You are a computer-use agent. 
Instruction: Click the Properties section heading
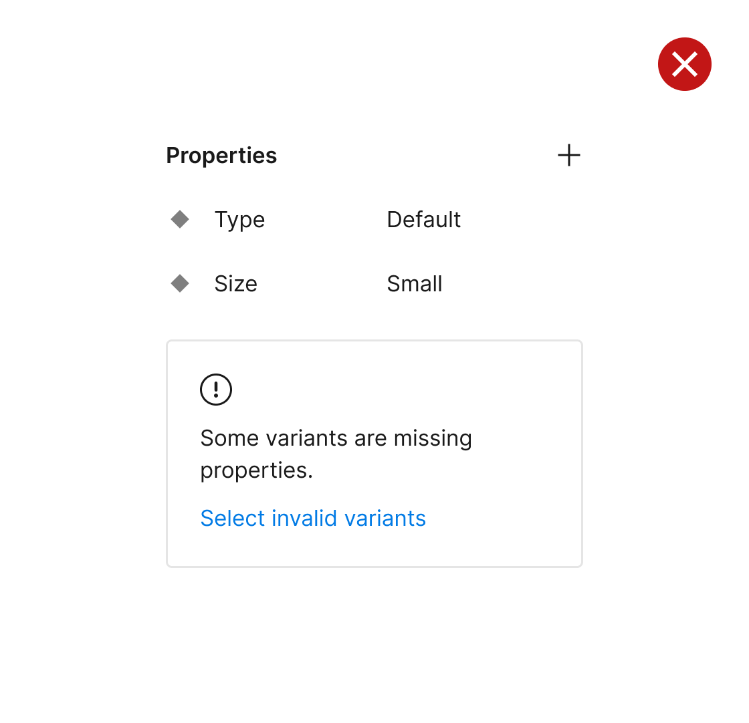pos(221,156)
